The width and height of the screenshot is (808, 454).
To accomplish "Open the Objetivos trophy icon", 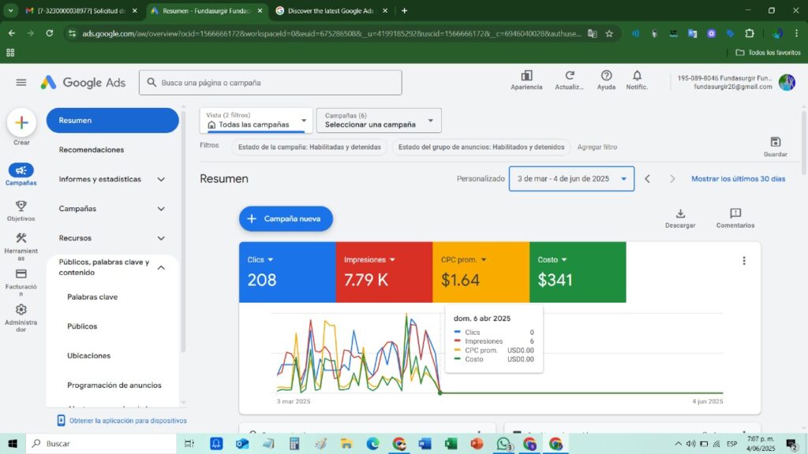I will 21,207.
